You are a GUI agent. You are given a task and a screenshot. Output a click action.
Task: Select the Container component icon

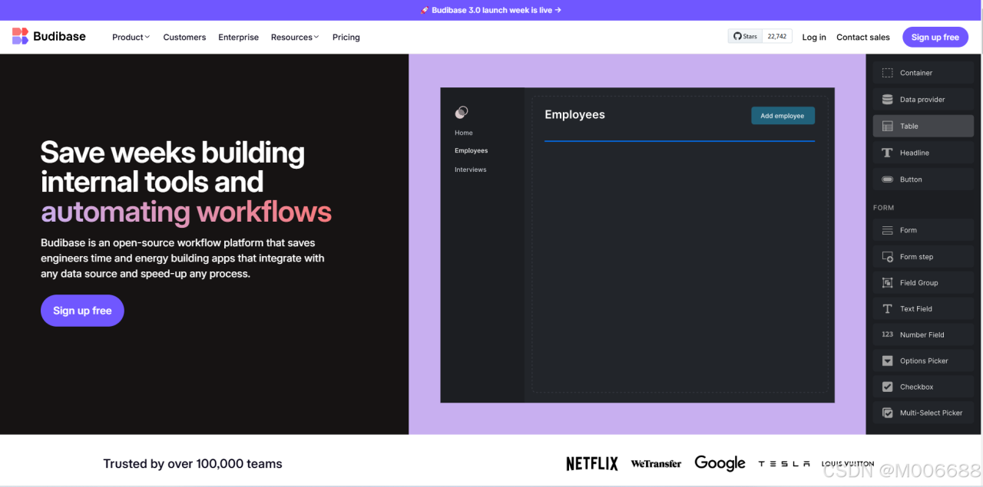click(x=887, y=73)
